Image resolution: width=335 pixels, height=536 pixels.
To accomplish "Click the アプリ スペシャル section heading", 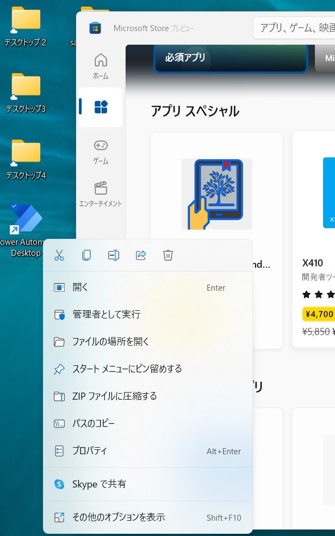I will [x=195, y=111].
